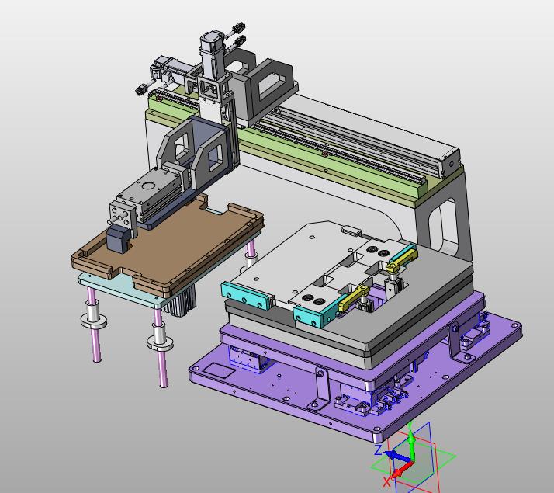Select the dark block sitting on brown tray

pos(119,239)
